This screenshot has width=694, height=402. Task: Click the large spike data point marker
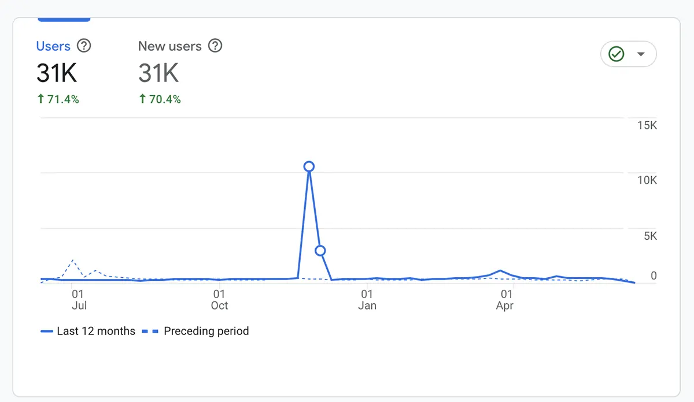pos(309,166)
